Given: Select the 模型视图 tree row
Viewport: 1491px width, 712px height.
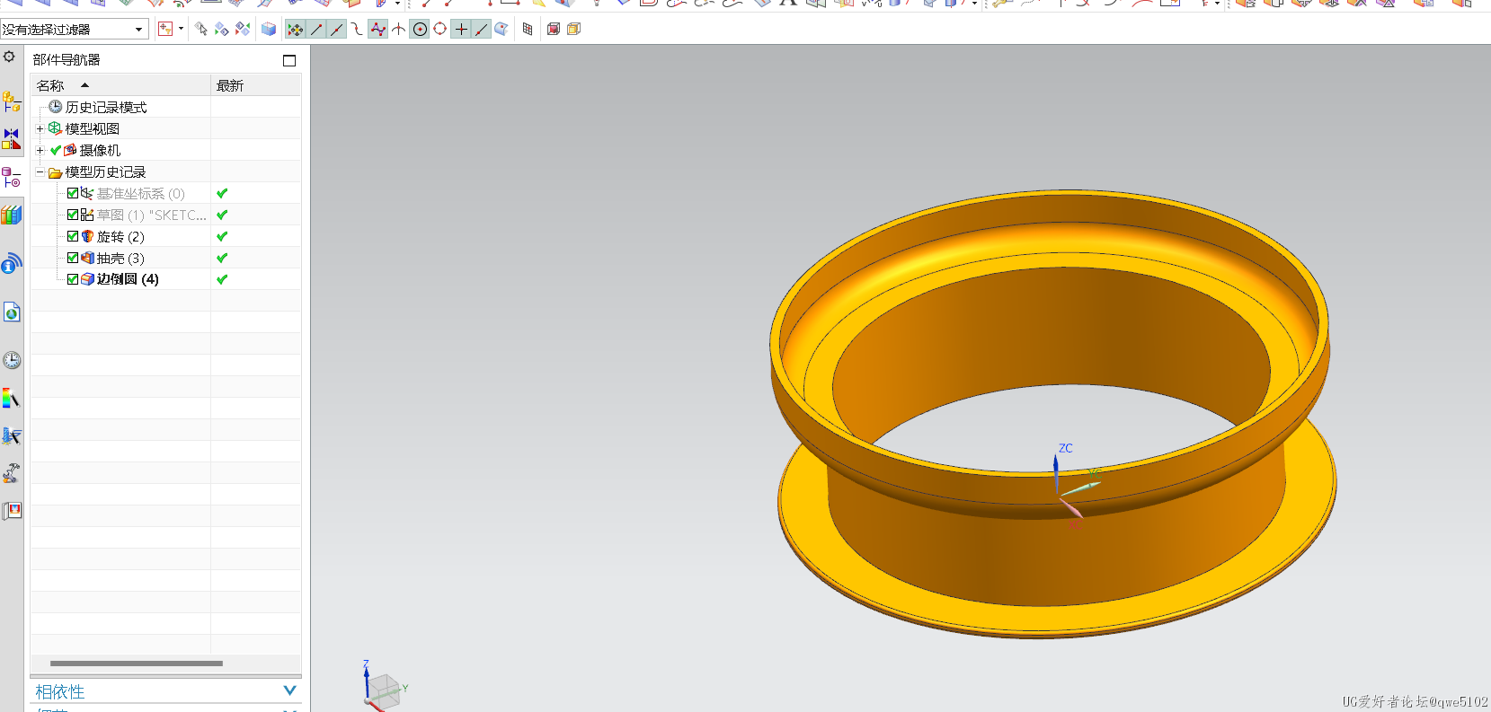Looking at the screenshot, I should tap(92, 128).
